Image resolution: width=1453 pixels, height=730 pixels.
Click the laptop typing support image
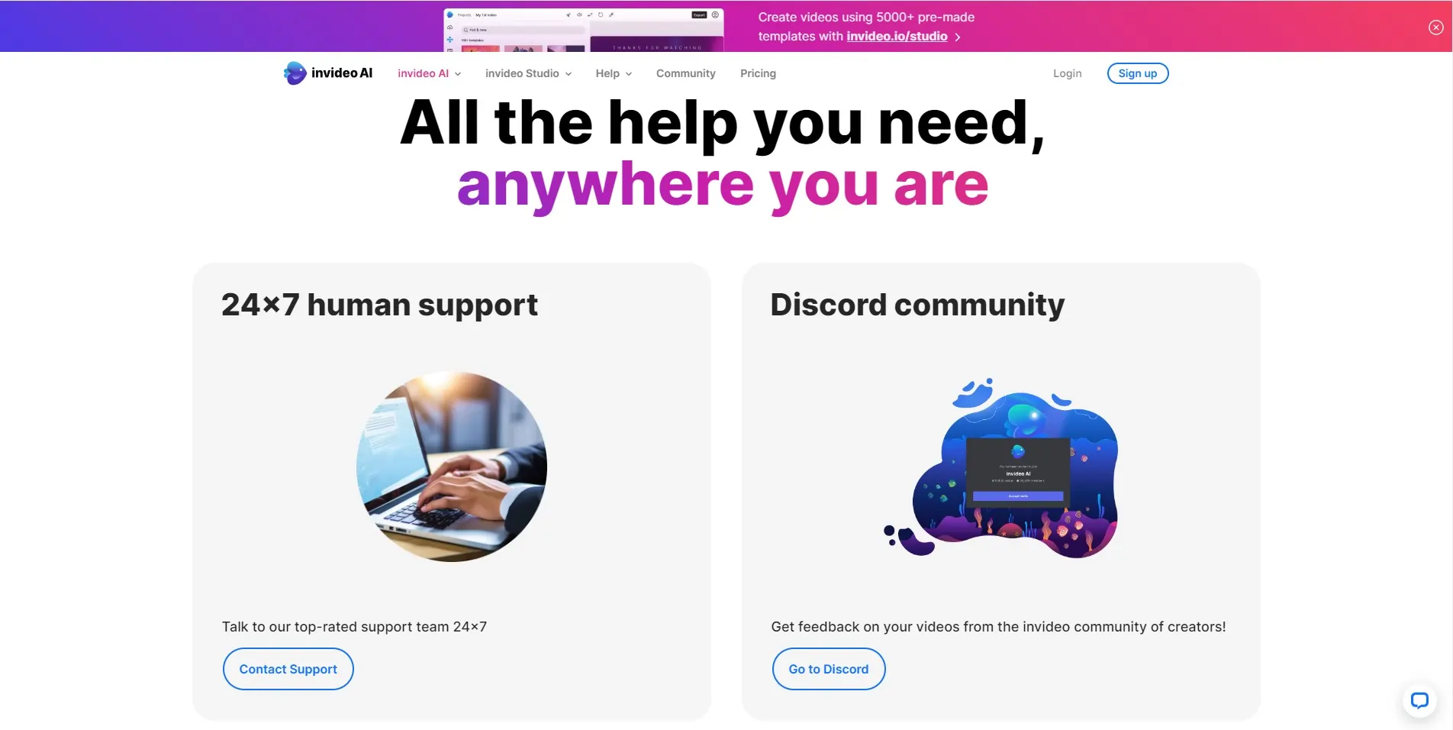452,467
